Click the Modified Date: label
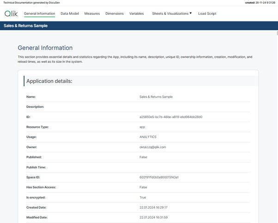Viewport: 278px width, 223px height. coord(37,217)
